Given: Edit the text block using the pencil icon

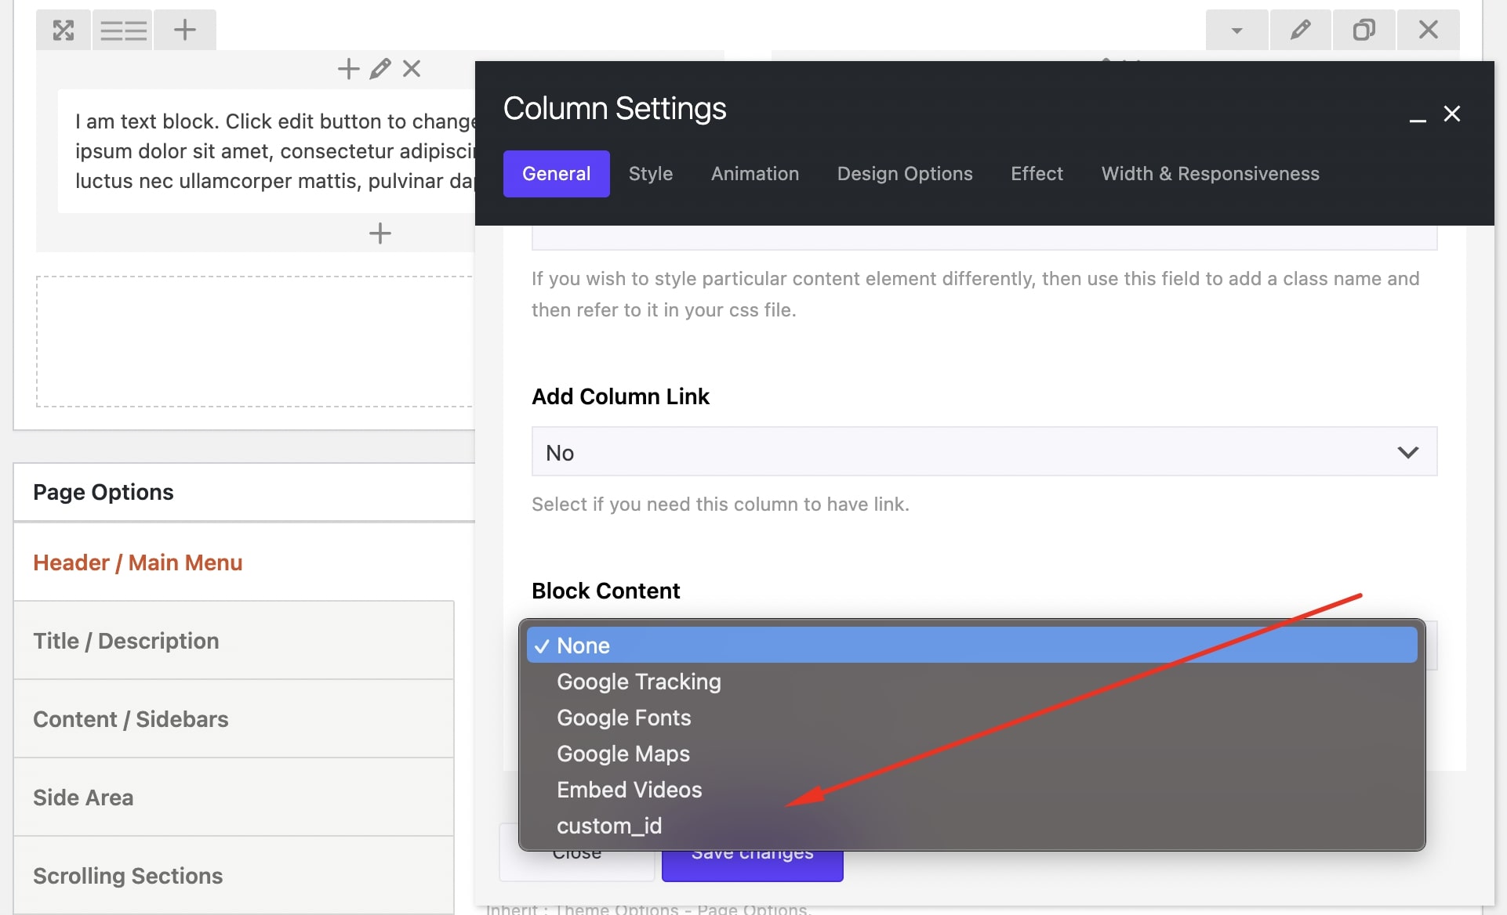Looking at the screenshot, I should tap(379, 69).
